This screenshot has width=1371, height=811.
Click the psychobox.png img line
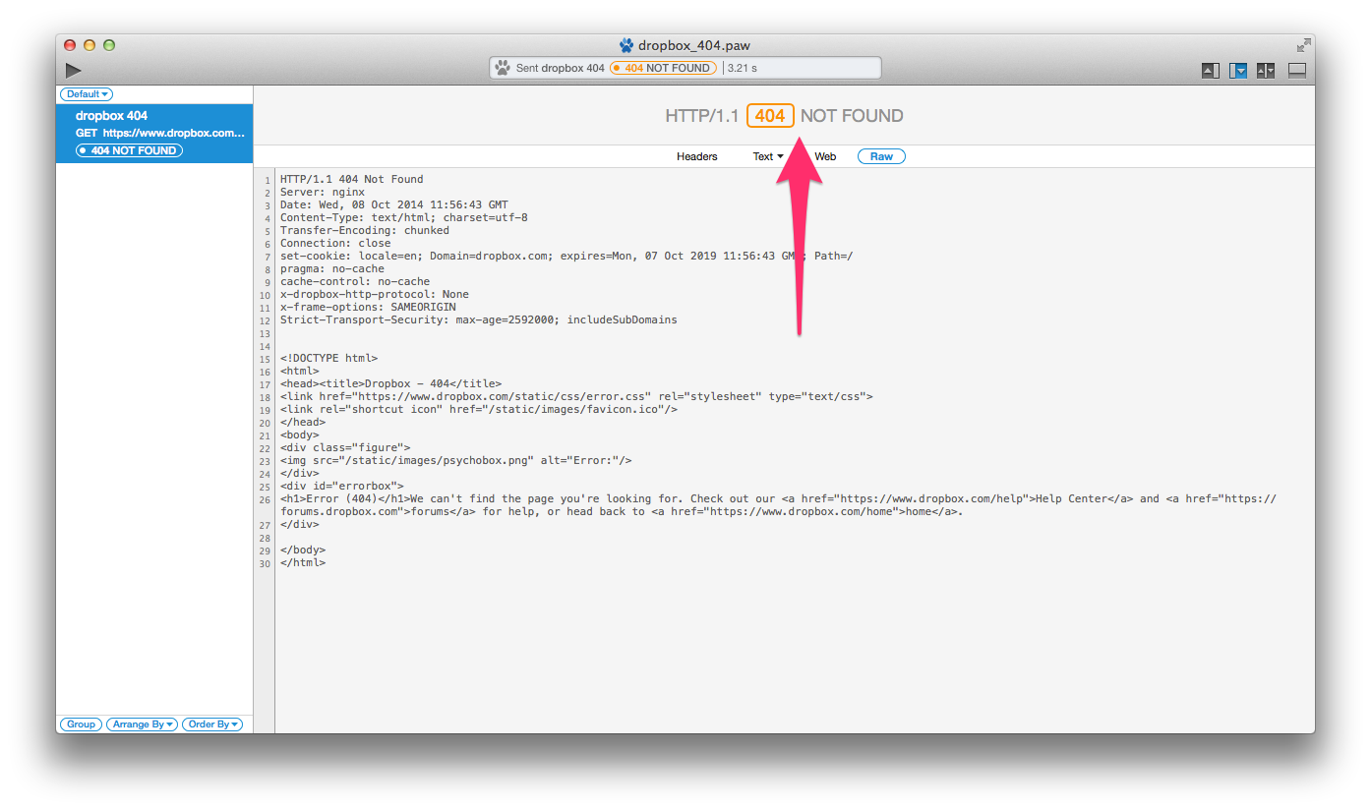click(456, 461)
